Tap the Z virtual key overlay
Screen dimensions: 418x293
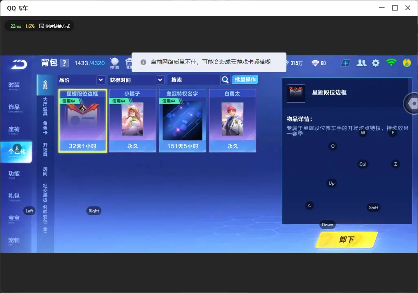(x=396, y=164)
